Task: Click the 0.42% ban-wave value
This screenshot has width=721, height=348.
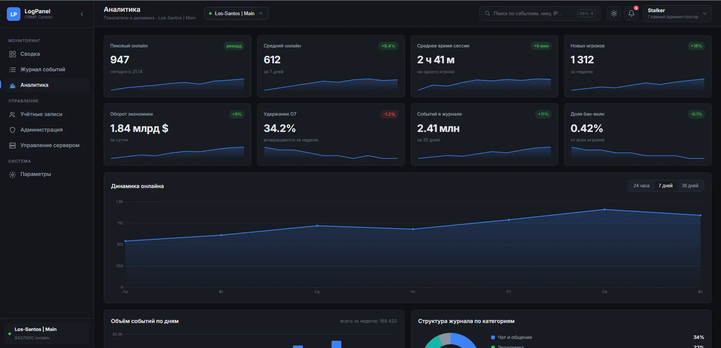Action: [x=587, y=129]
